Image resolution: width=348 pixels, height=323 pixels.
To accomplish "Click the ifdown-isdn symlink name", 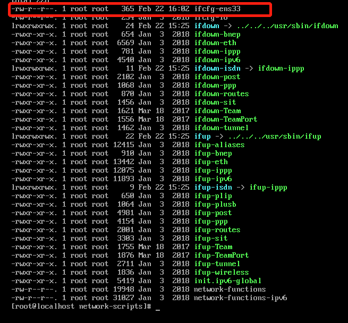I will pos(217,69).
